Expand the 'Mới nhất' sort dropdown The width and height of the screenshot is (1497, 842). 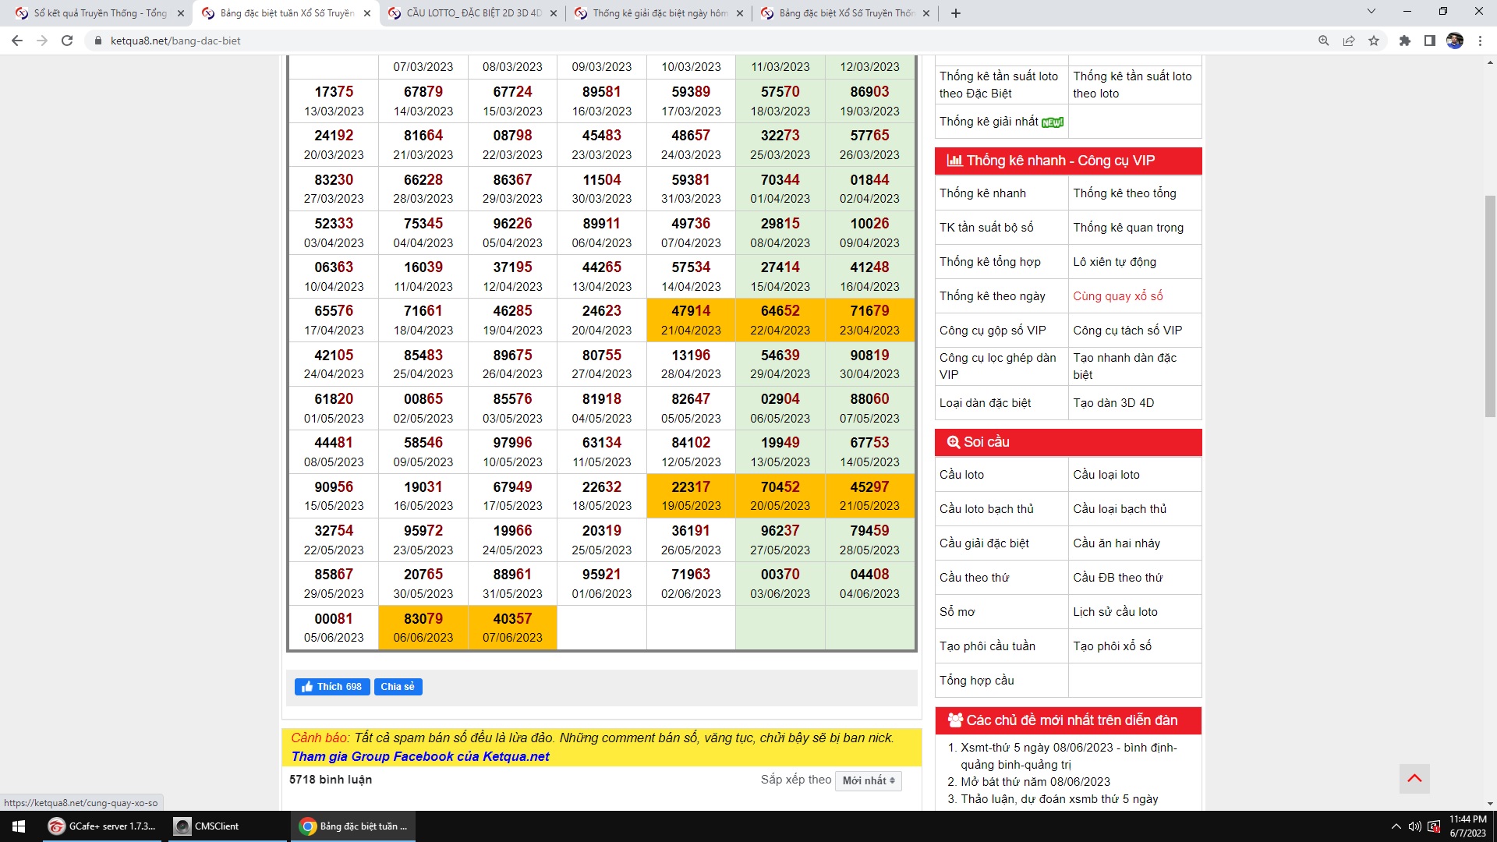click(x=868, y=780)
